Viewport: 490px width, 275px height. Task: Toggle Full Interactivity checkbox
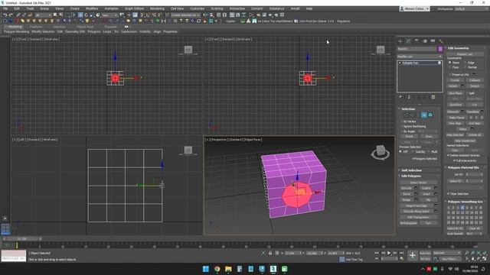454,160
